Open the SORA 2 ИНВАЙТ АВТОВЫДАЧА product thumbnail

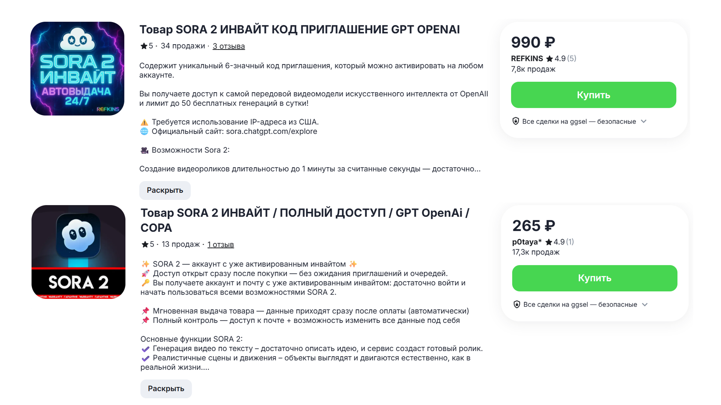(77, 69)
